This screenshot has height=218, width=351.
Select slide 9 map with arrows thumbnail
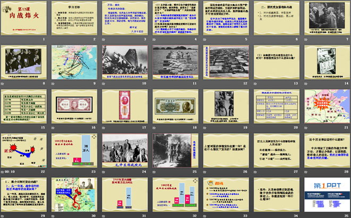click(74, 62)
